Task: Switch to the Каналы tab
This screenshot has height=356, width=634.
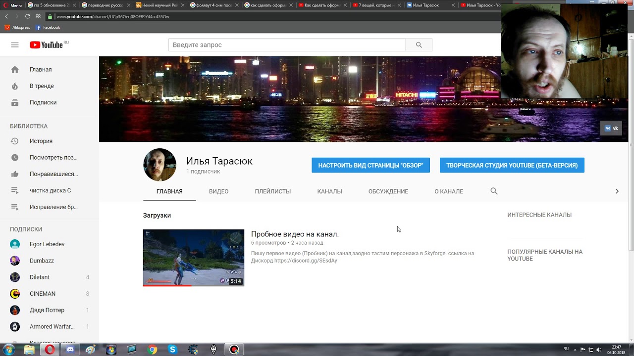Action: point(329,191)
